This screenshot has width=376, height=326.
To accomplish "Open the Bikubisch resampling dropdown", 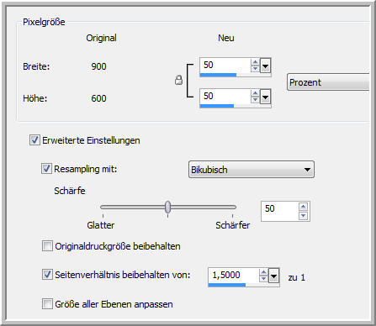I will [x=252, y=170].
